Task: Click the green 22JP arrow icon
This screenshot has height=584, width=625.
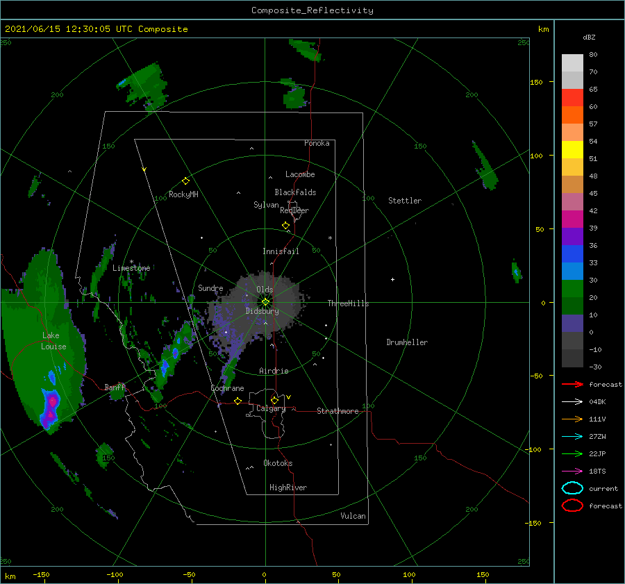Action: pyautogui.click(x=572, y=453)
